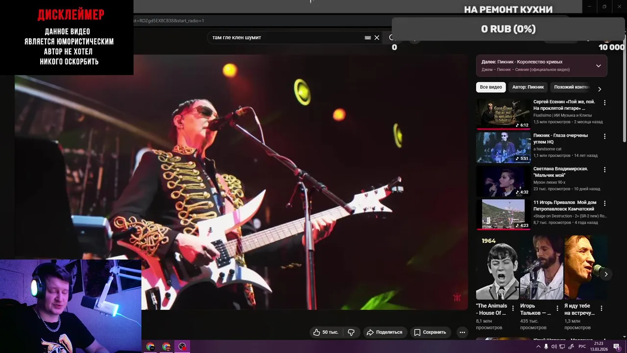Screen dimensions: 627x353
Task: Like the video with 50 тыс. likes
Action: coord(326,332)
